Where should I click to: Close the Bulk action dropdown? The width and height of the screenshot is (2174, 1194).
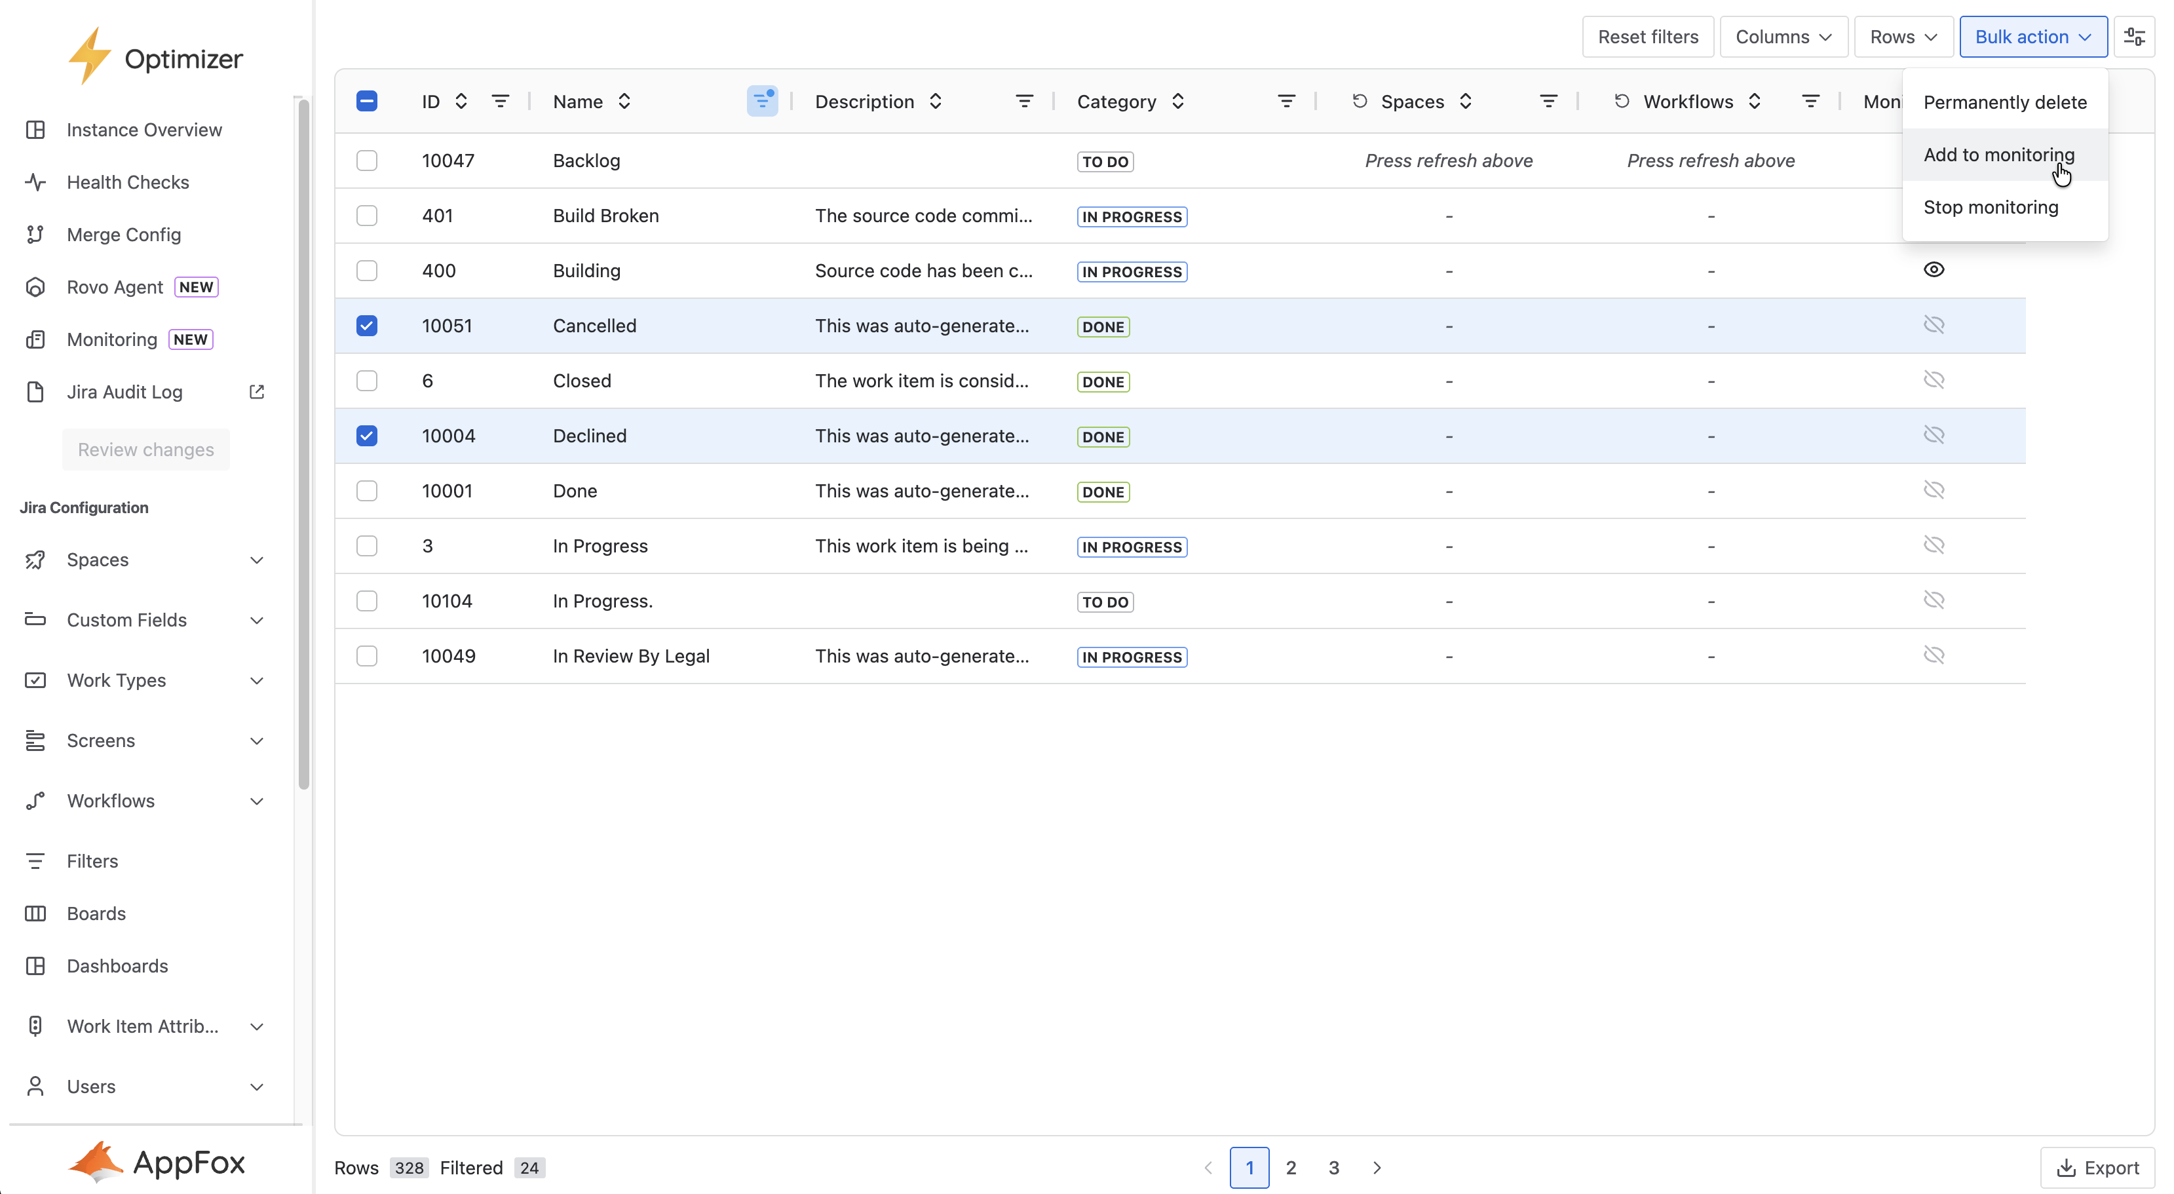[2033, 37]
